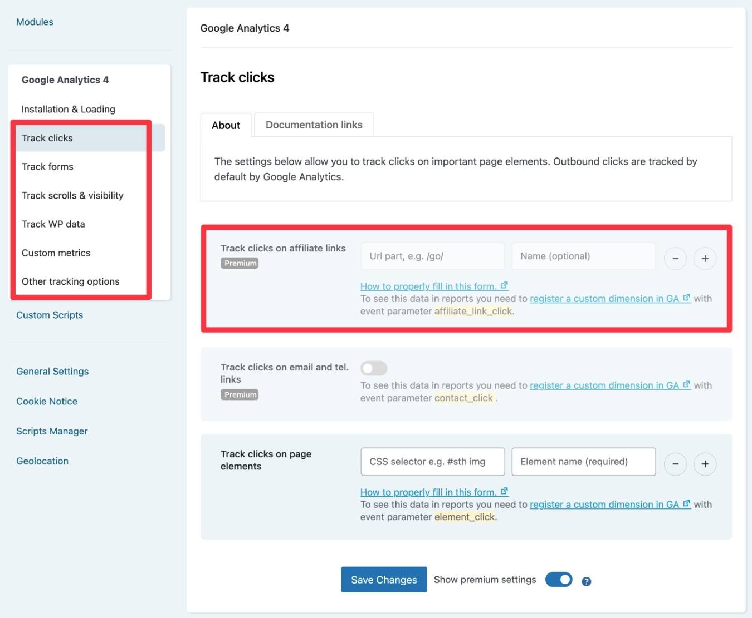Open Installation & Loading section

coord(69,109)
